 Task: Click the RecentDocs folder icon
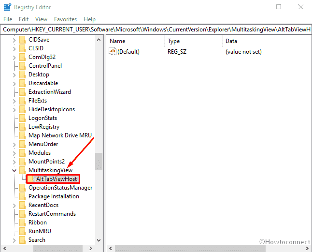pos(23,205)
